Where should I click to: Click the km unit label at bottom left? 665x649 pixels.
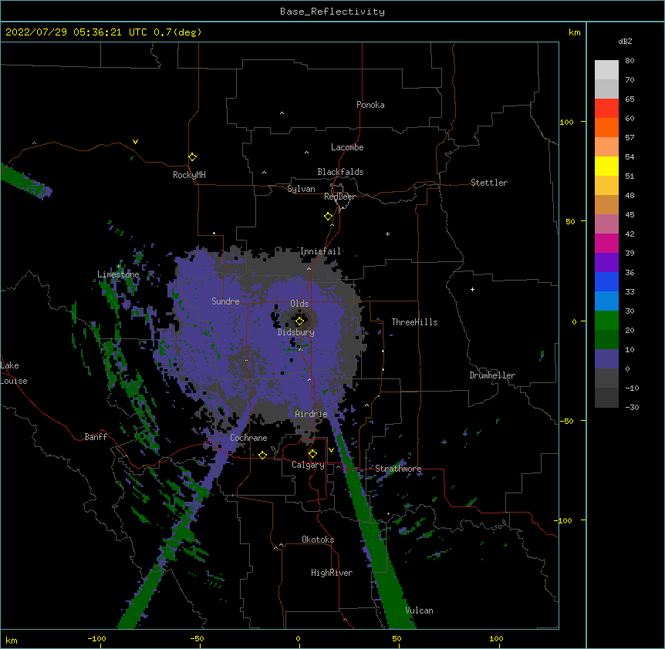tap(12, 640)
